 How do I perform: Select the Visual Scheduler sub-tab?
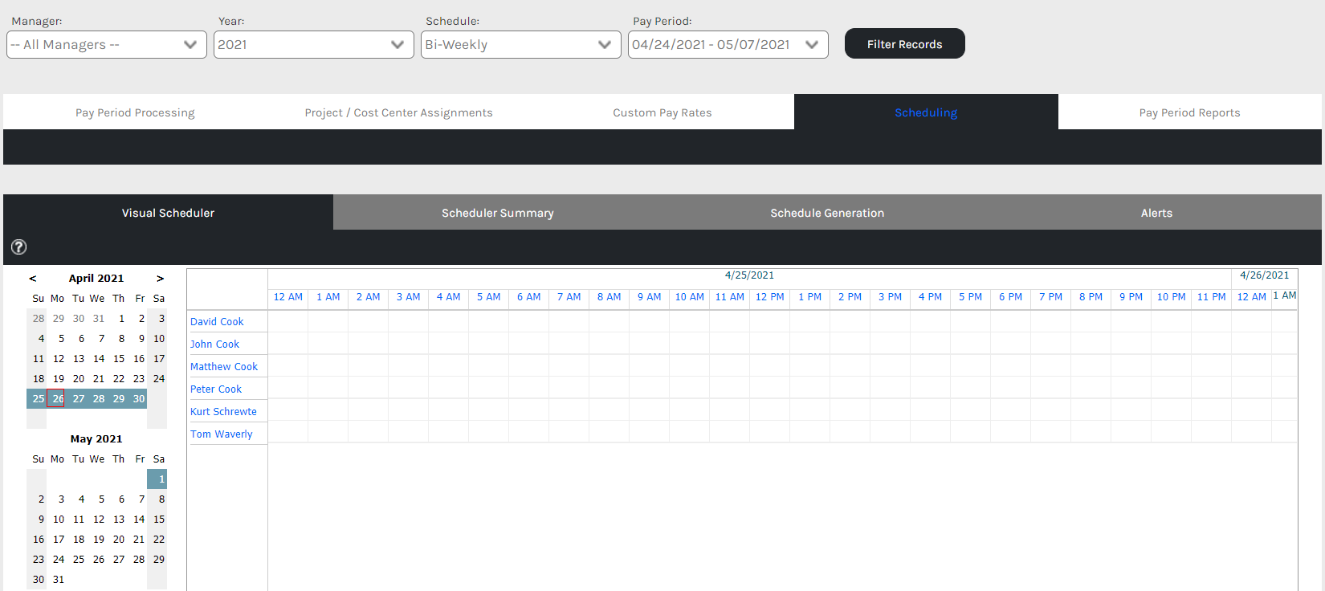[168, 213]
